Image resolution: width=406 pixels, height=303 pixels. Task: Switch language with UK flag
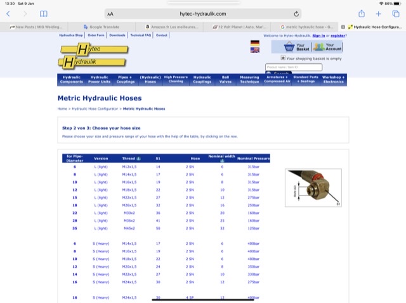pyautogui.click(x=255, y=50)
